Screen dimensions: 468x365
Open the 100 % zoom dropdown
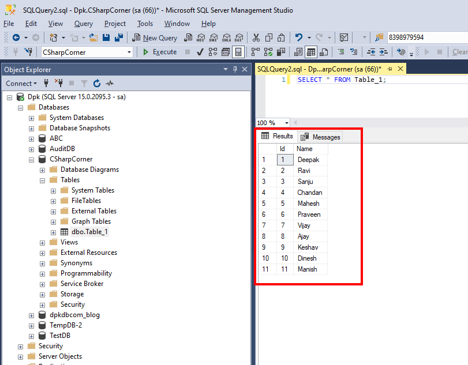287,123
